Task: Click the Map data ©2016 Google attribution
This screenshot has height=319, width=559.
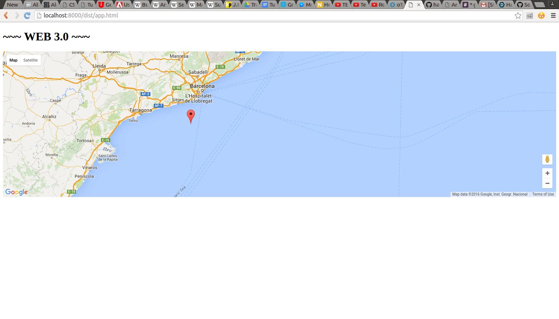Action: point(490,194)
